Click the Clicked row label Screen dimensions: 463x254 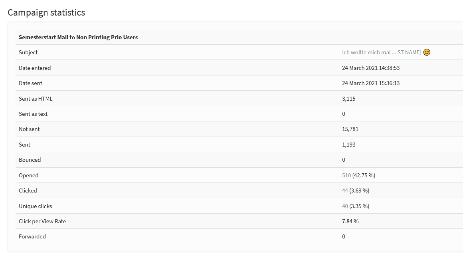point(28,191)
